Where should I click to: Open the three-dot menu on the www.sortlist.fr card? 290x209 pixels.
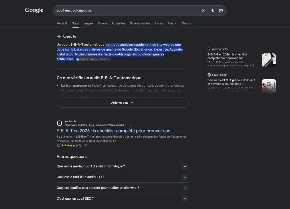click(x=274, y=49)
